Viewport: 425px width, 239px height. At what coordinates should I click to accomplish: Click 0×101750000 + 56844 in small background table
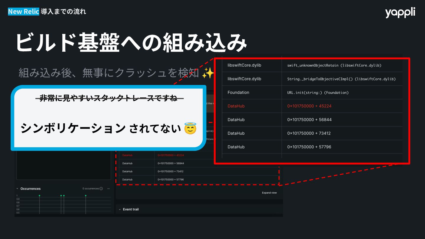(x=171, y=163)
